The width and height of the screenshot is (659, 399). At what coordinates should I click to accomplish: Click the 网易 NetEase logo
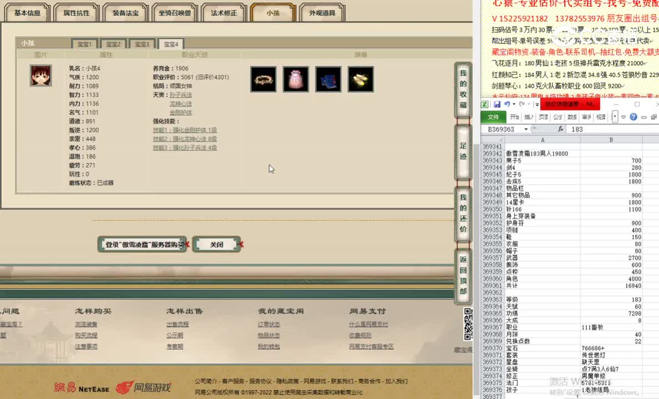pos(82,388)
